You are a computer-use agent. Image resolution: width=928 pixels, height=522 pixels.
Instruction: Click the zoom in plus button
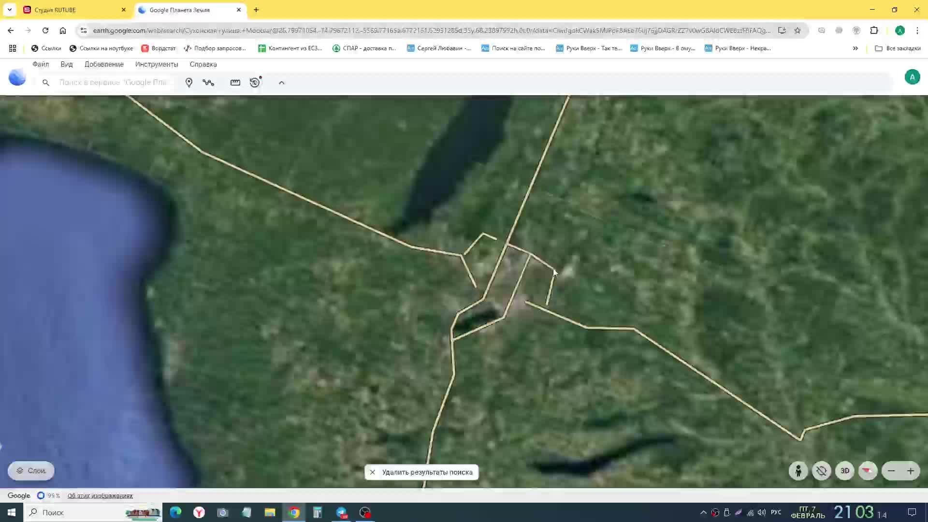point(911,471)
